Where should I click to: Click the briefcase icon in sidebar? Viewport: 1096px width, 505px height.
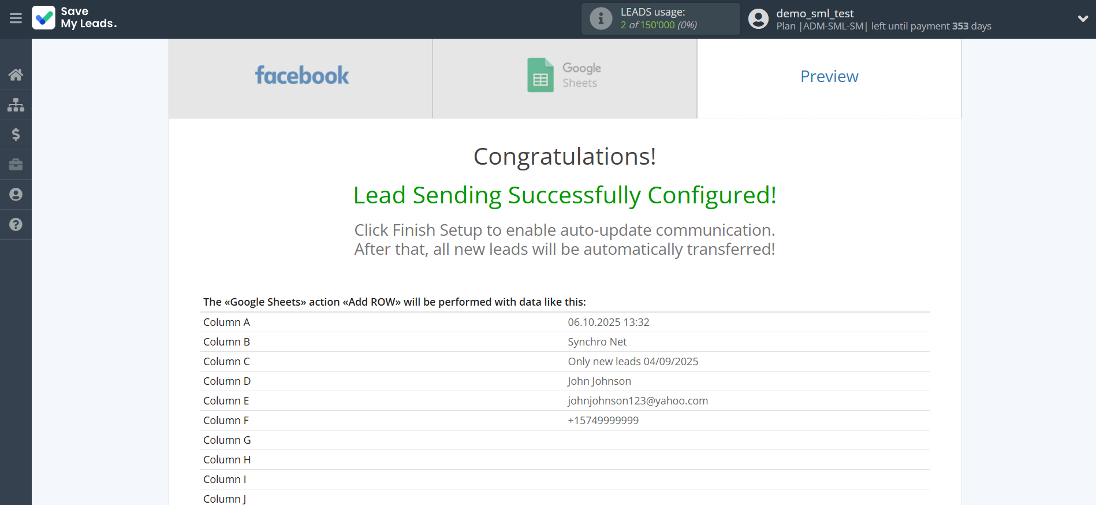[16, 165]
